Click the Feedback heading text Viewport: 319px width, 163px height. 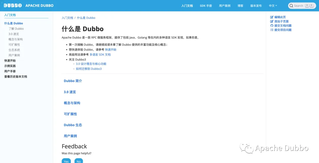pyautogui.click(x=74, y=146)
